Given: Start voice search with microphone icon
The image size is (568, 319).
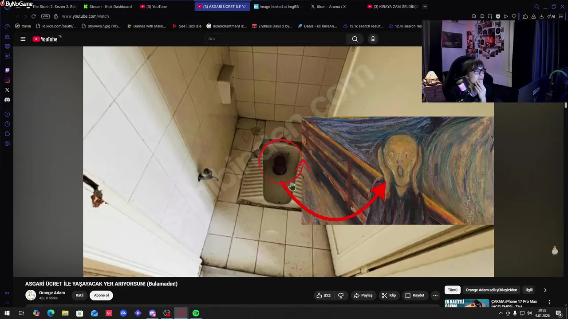Looking at the screenshot, I should pyautogui.click(x=373, y=39).
